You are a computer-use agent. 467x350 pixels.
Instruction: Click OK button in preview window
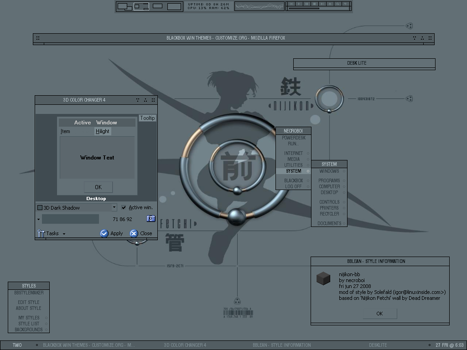point(99,187)
